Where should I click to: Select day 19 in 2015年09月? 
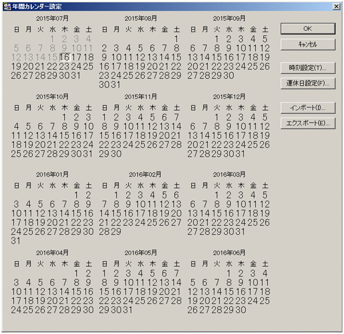(x=265, y=57)
